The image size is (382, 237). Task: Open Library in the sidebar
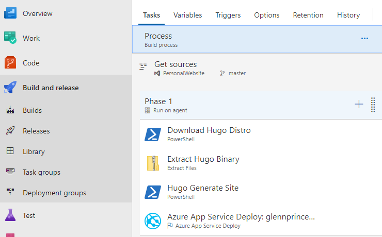tap(34, 151)
